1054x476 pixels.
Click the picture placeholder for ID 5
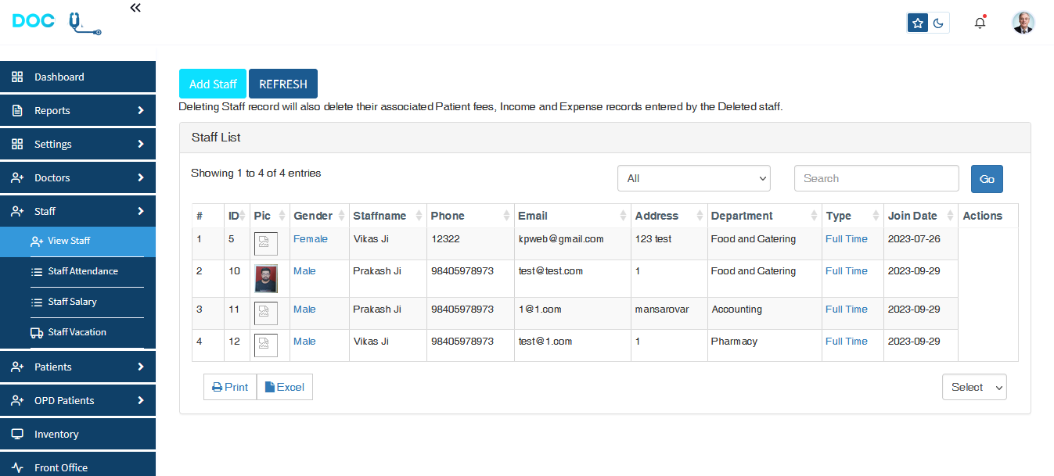point(266,244)
